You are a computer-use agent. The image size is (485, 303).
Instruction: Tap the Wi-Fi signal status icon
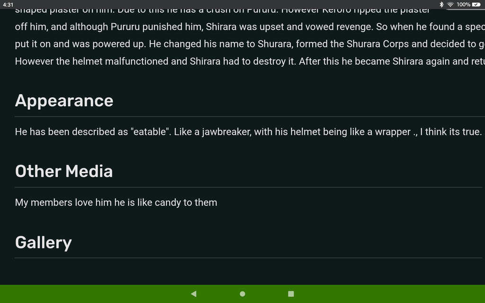(450, 4)
